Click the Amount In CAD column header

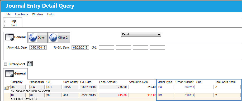pyautogui.click(x=139, y=82)
